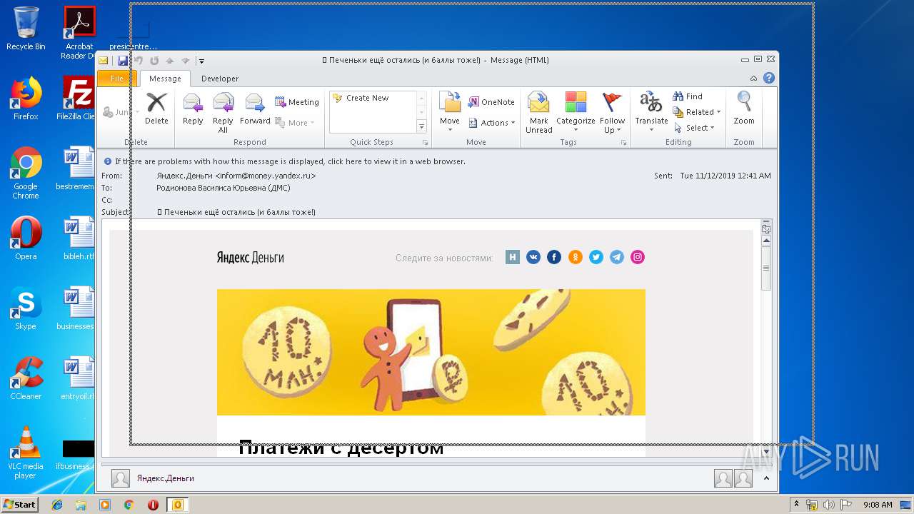Reply to the Yandex Money email

[193, 109]
